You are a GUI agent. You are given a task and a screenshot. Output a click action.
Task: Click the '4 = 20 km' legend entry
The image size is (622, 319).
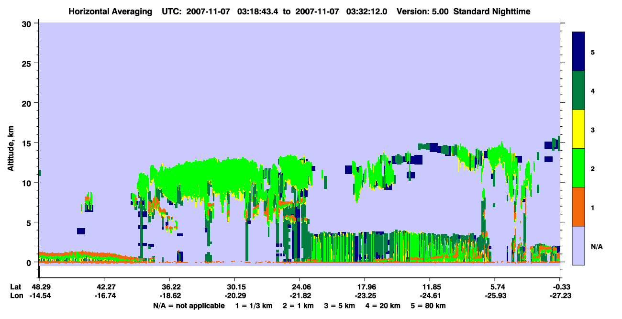383,306
